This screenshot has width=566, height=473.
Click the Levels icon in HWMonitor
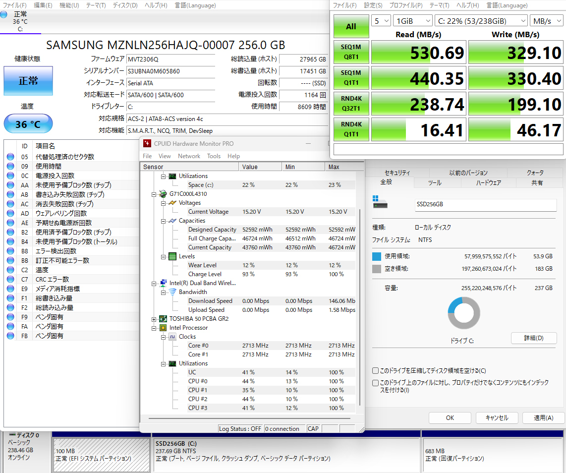click(x=172, y=256)
